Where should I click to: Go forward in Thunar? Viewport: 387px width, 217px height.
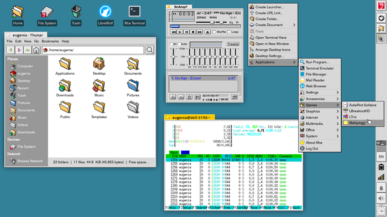19,50
